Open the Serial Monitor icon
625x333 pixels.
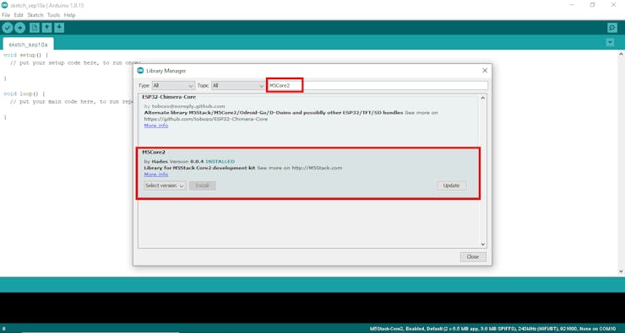611,28
